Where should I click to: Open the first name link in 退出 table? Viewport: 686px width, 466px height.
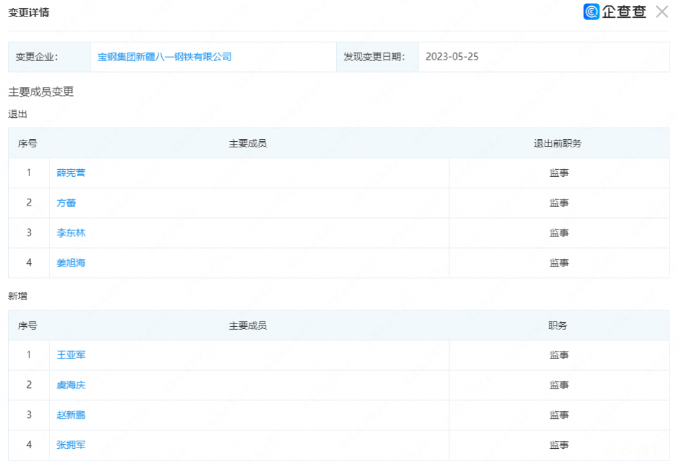point(71,173)
